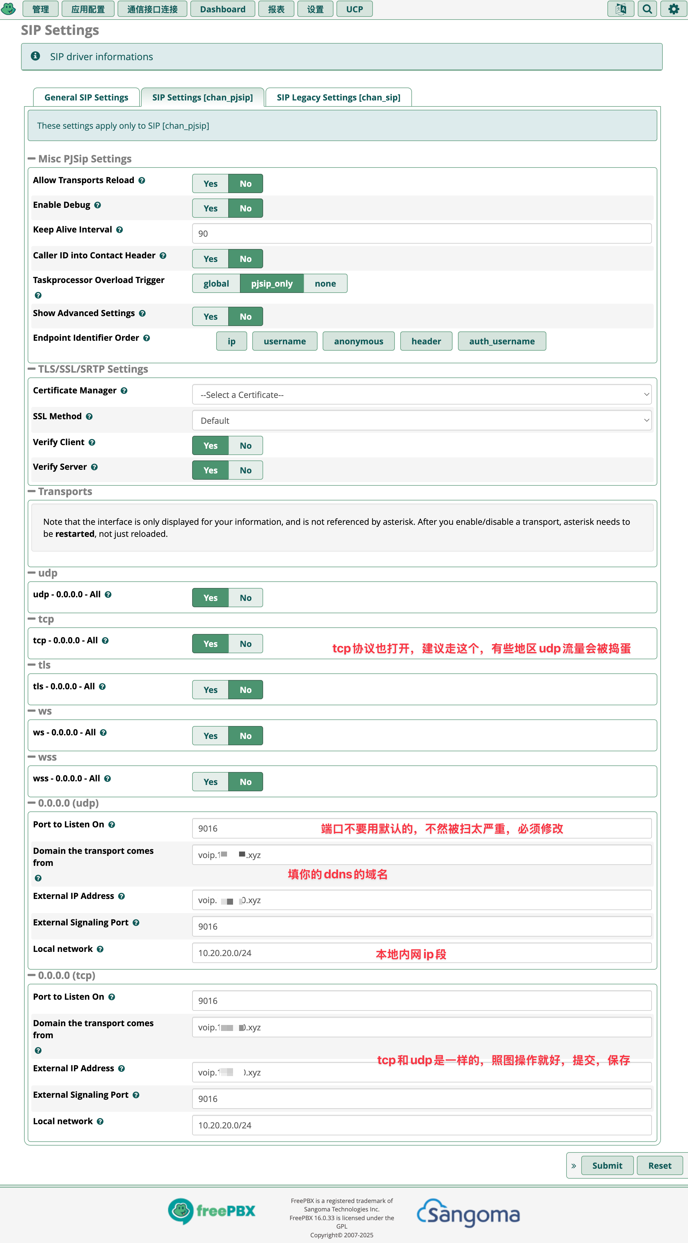
Task: Show help for tcp - 0.0.0.0 - All
Action: point(105,641)
